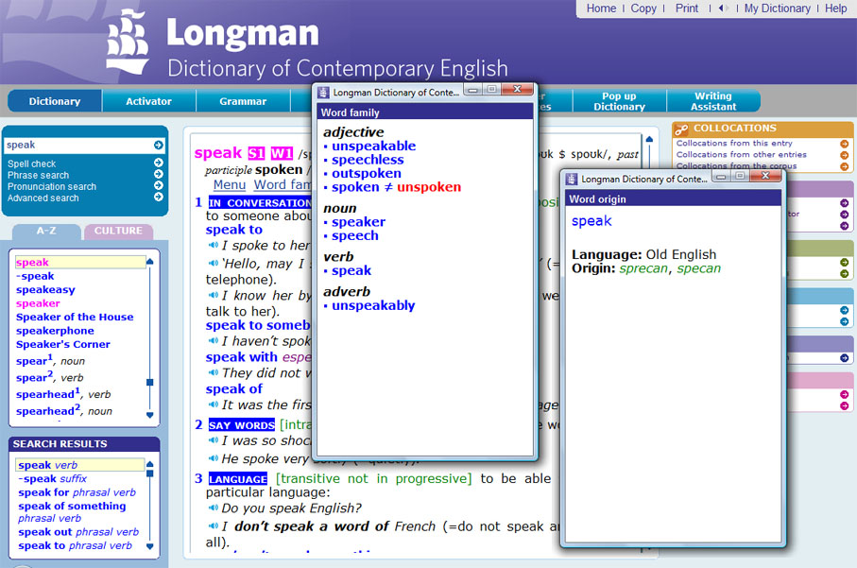Screen dimensions: 857x568
Task: Open My Dictionary from top menu
Action: pyautogui.click(x=777, y=9)
